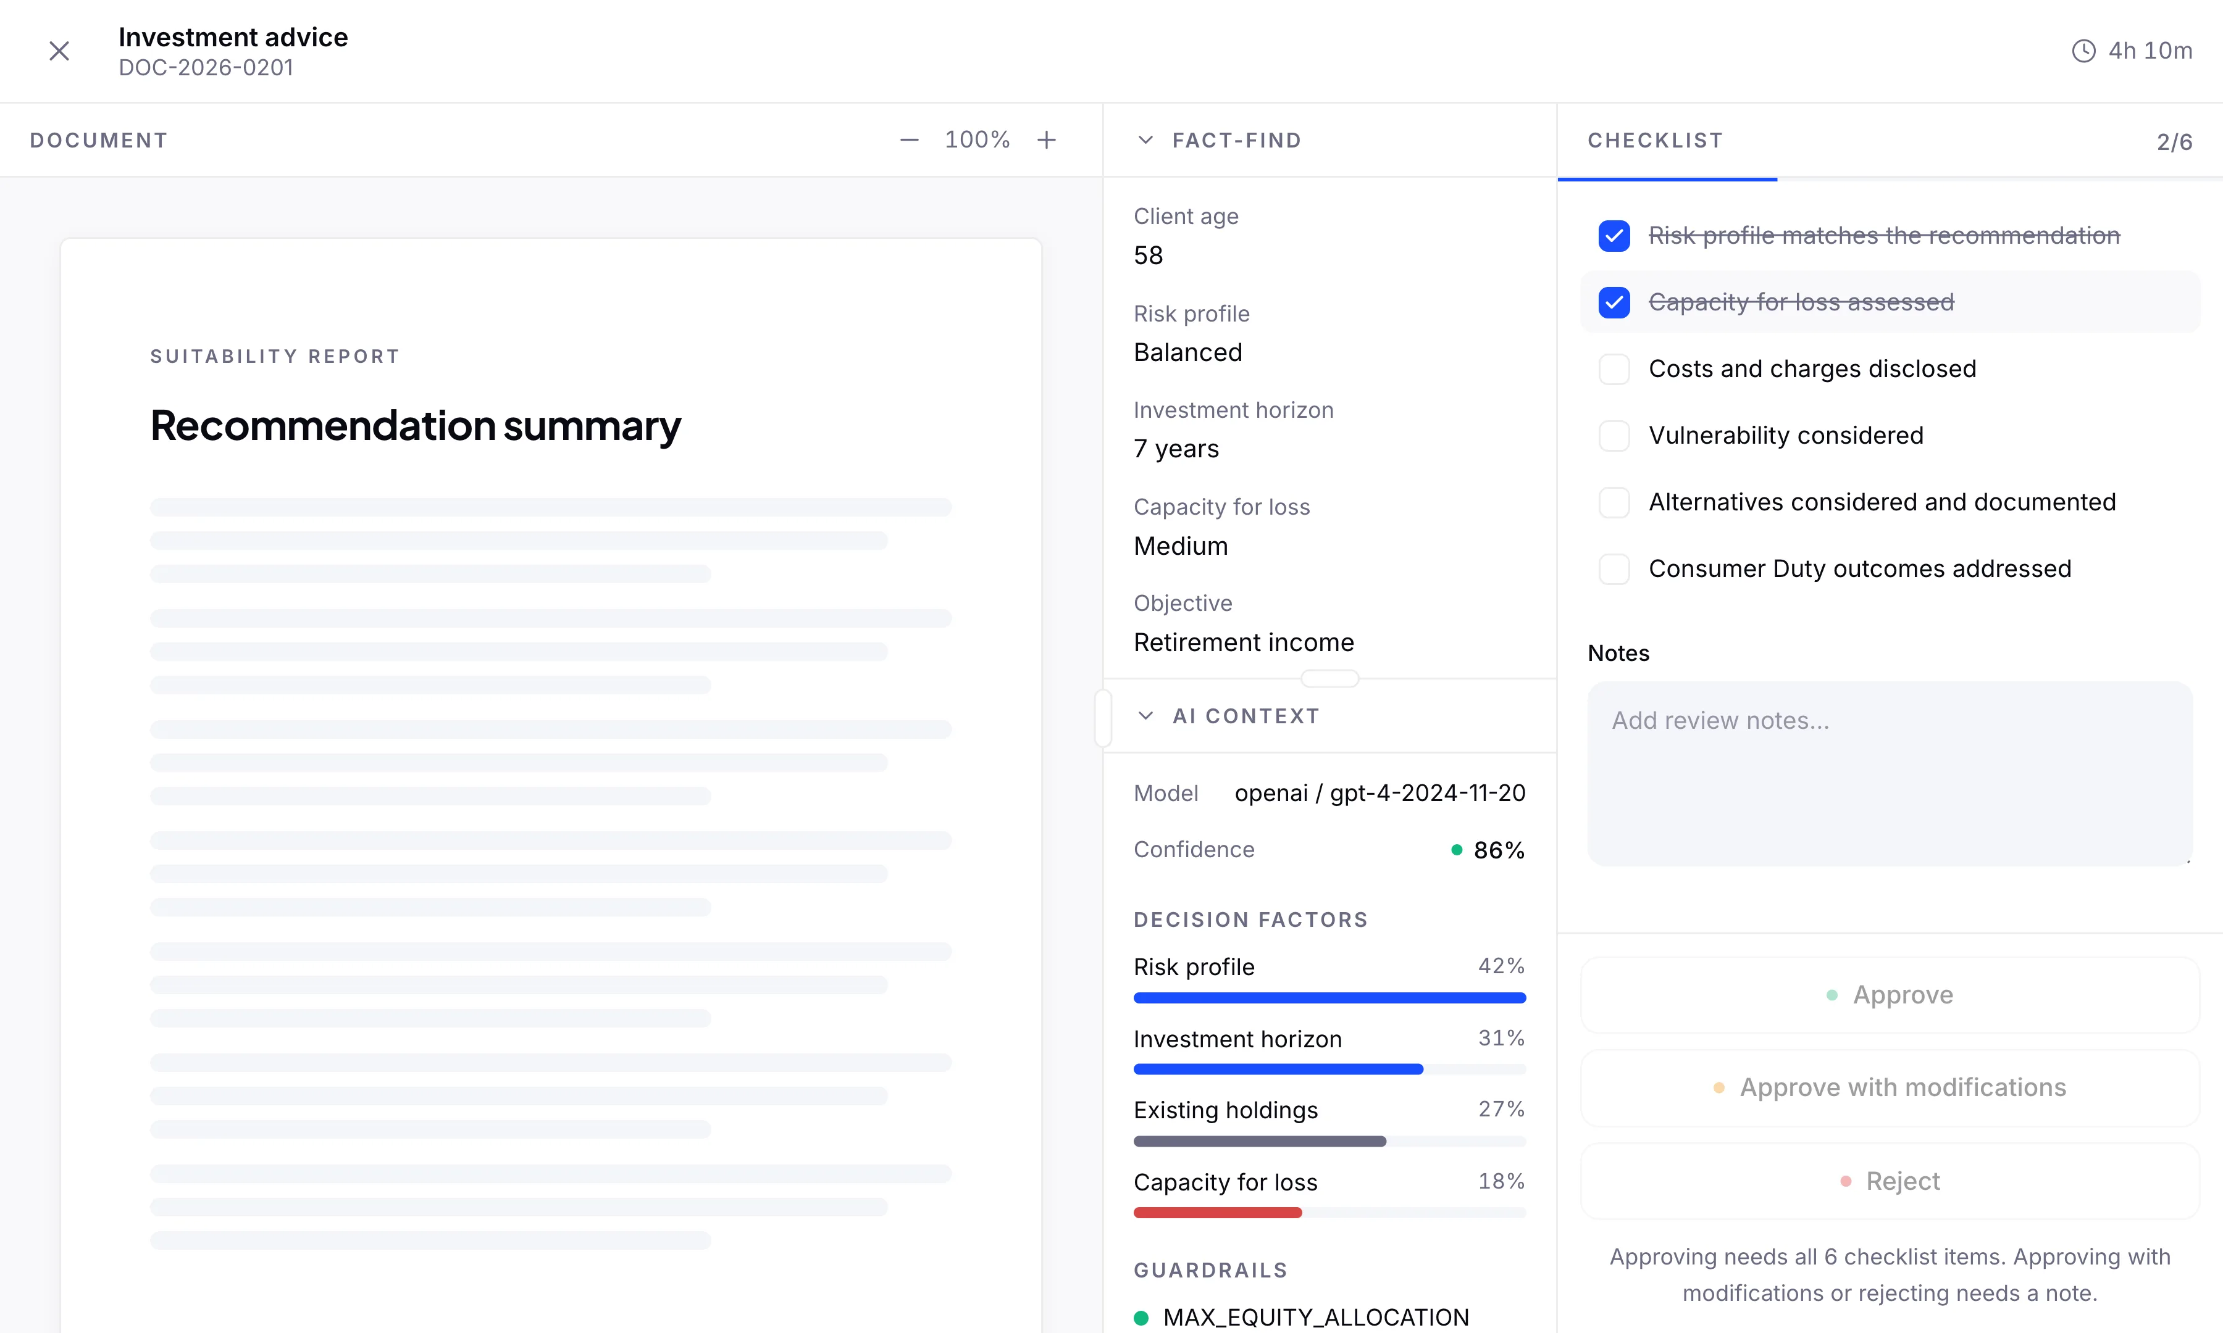Collapse the Fact-Find section chevron
The image size is (2223, 1333).
pos(1145,140)
